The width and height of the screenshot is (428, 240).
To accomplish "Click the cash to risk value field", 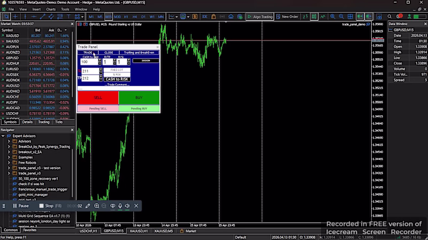I will [x=89, y=62].
